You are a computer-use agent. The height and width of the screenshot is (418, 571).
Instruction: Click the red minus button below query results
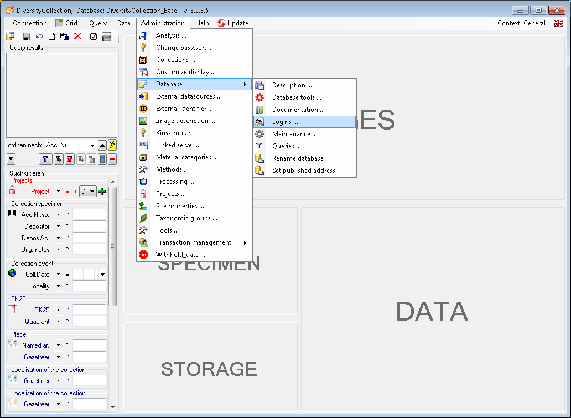112,159
